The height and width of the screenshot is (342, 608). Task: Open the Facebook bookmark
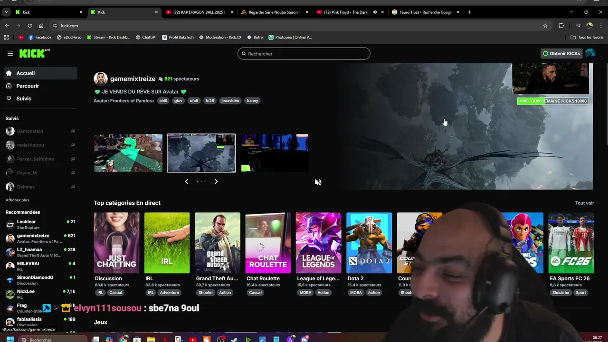[40, 37]
